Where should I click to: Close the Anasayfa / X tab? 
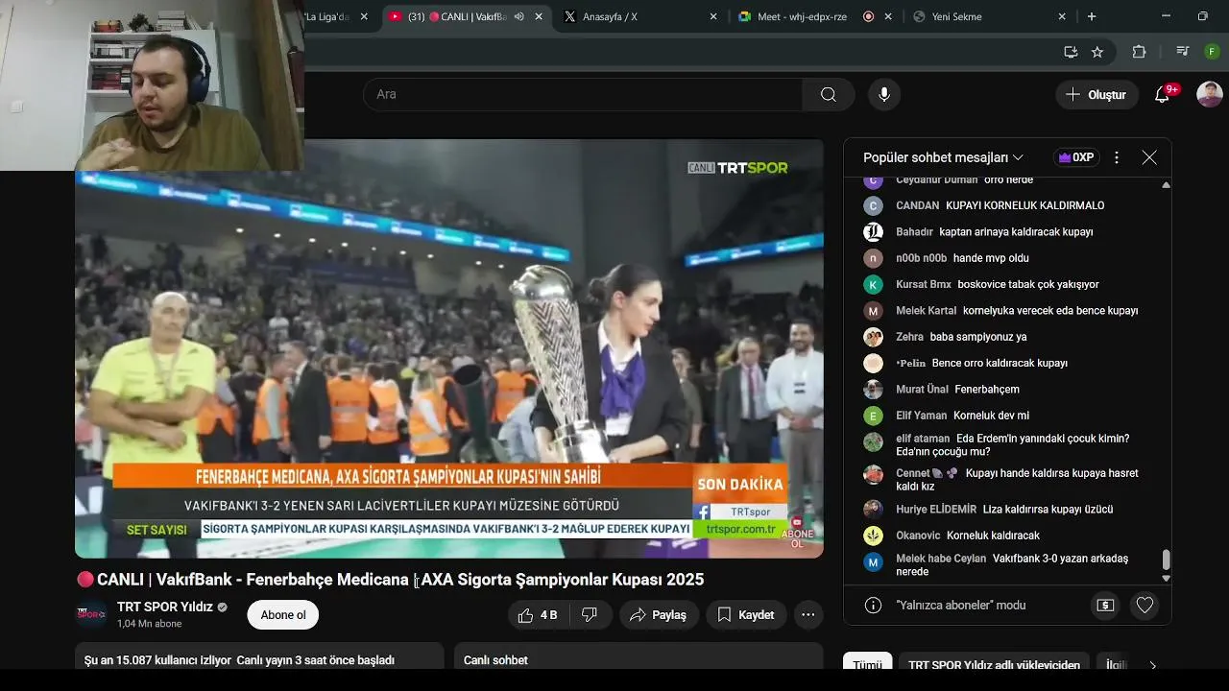(x=712, y=16)
